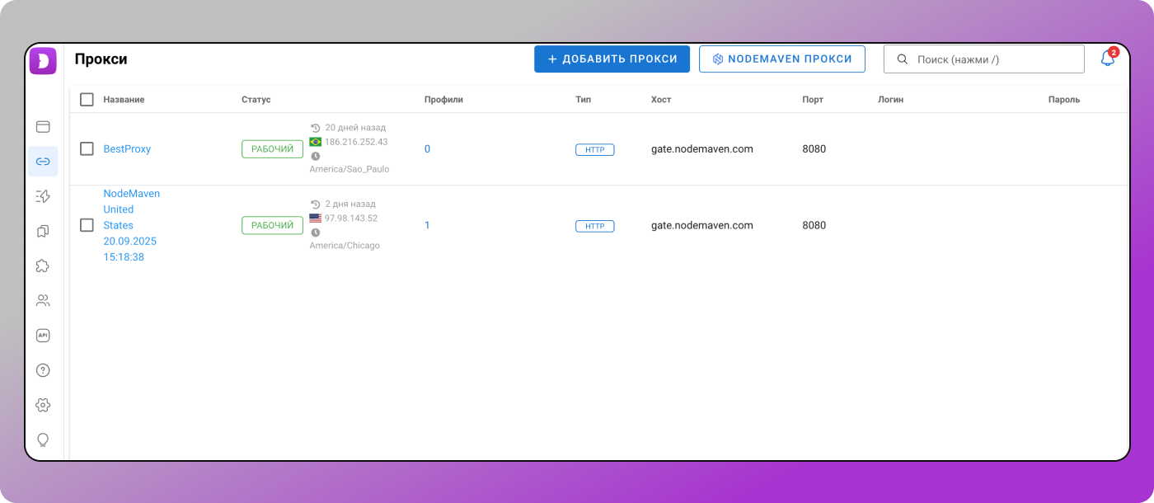The height and width of the screenshot is (503, 1154).
Task: Open browser profiles from the sidebar window icon
Action: (x=43, y=127)
